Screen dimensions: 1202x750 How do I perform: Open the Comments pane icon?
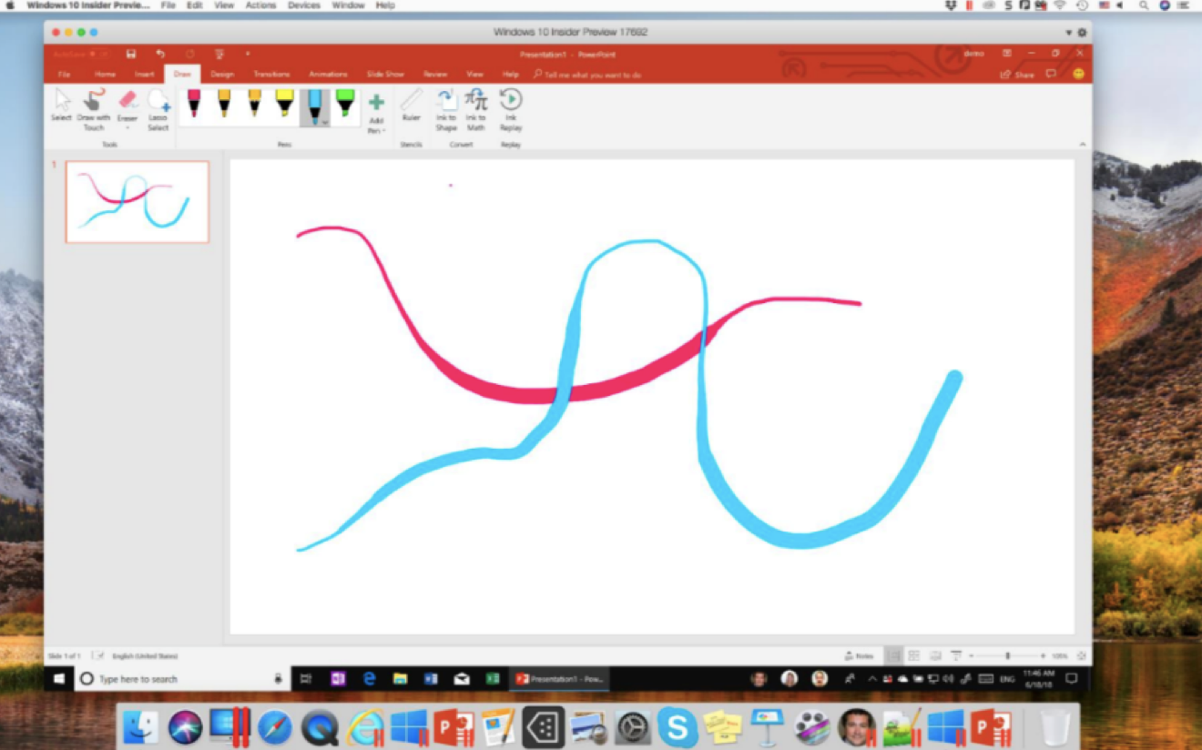[1052, 74]
